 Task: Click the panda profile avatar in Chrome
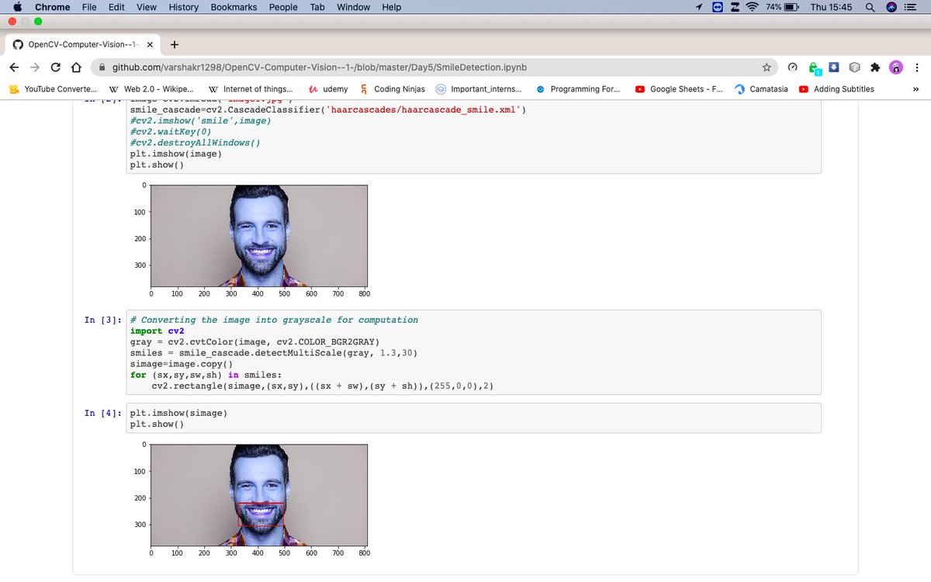coord(896,68)
